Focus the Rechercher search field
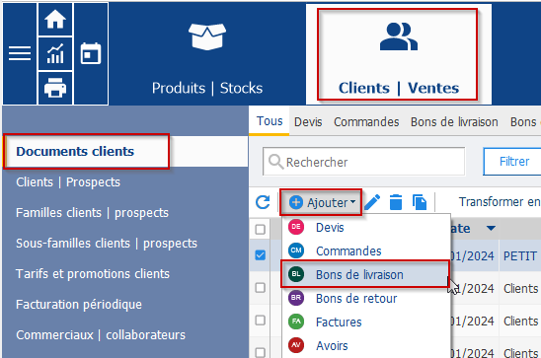Viewport: 541px width, 358px height. [363, 162]
